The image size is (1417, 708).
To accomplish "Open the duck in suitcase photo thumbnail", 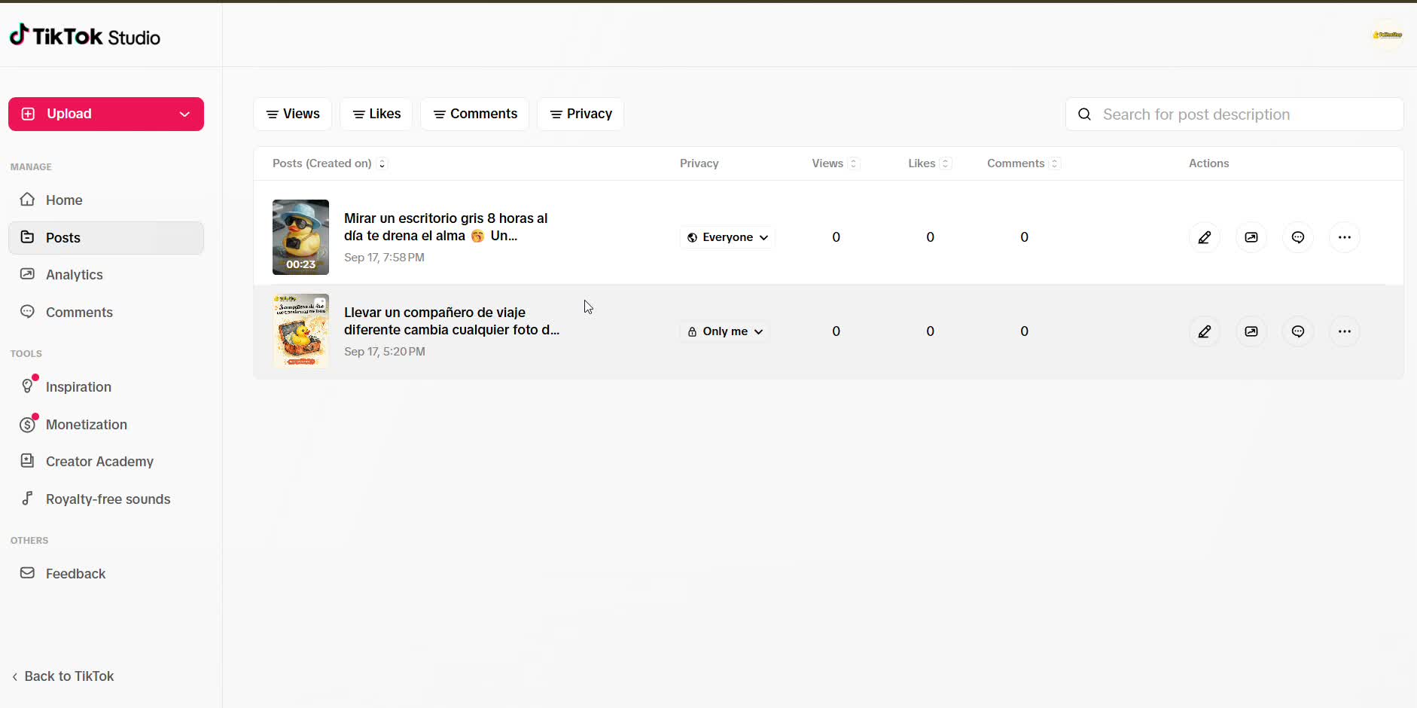I will pos(300,331).
